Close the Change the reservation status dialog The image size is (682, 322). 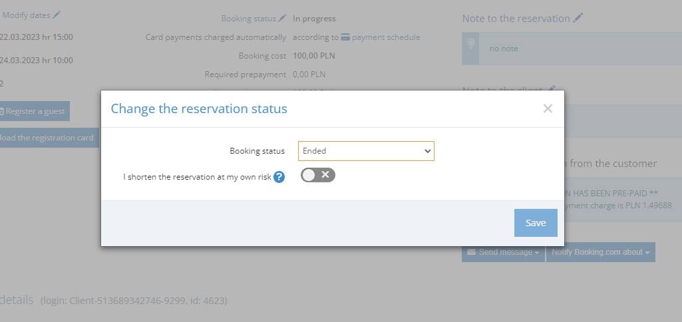pyautogui.click(x=548, y=108)
